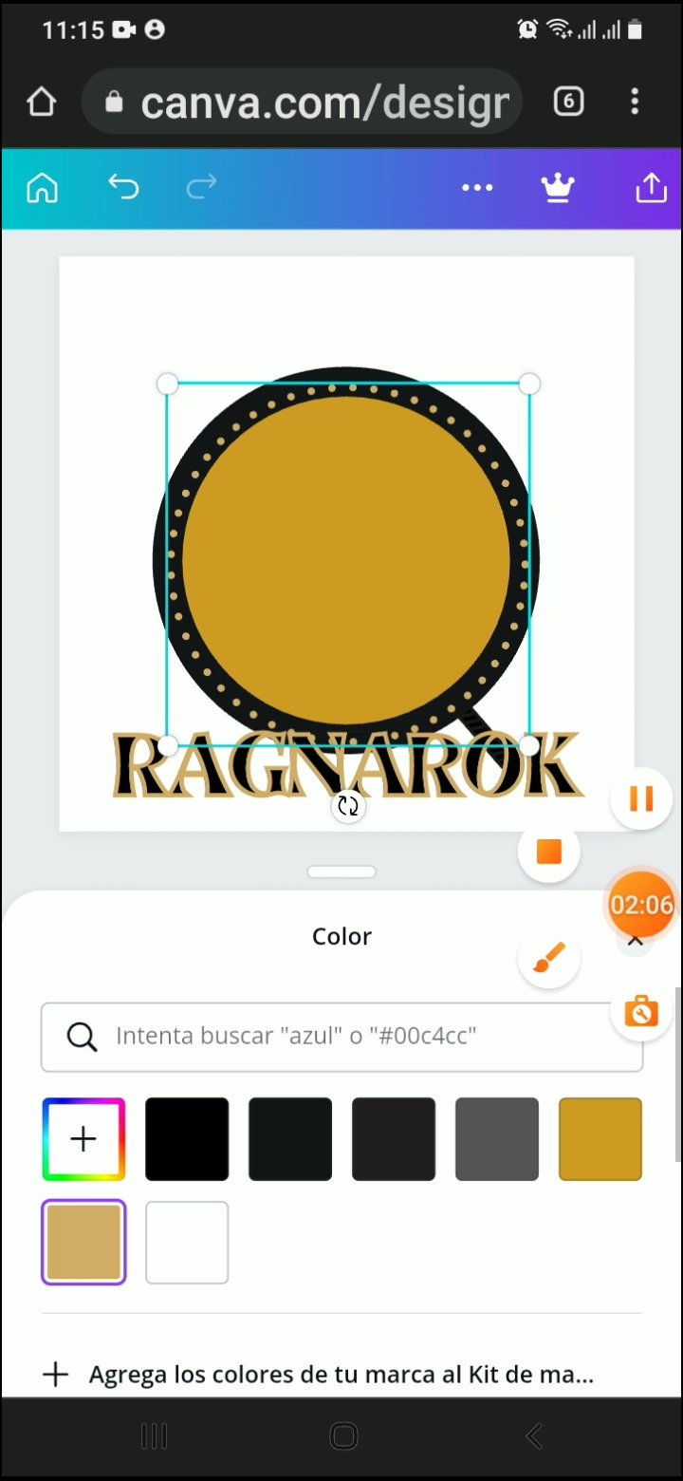Select the gray color swatch
This screenshot has width=683, height=1481.
(497, 1139)
